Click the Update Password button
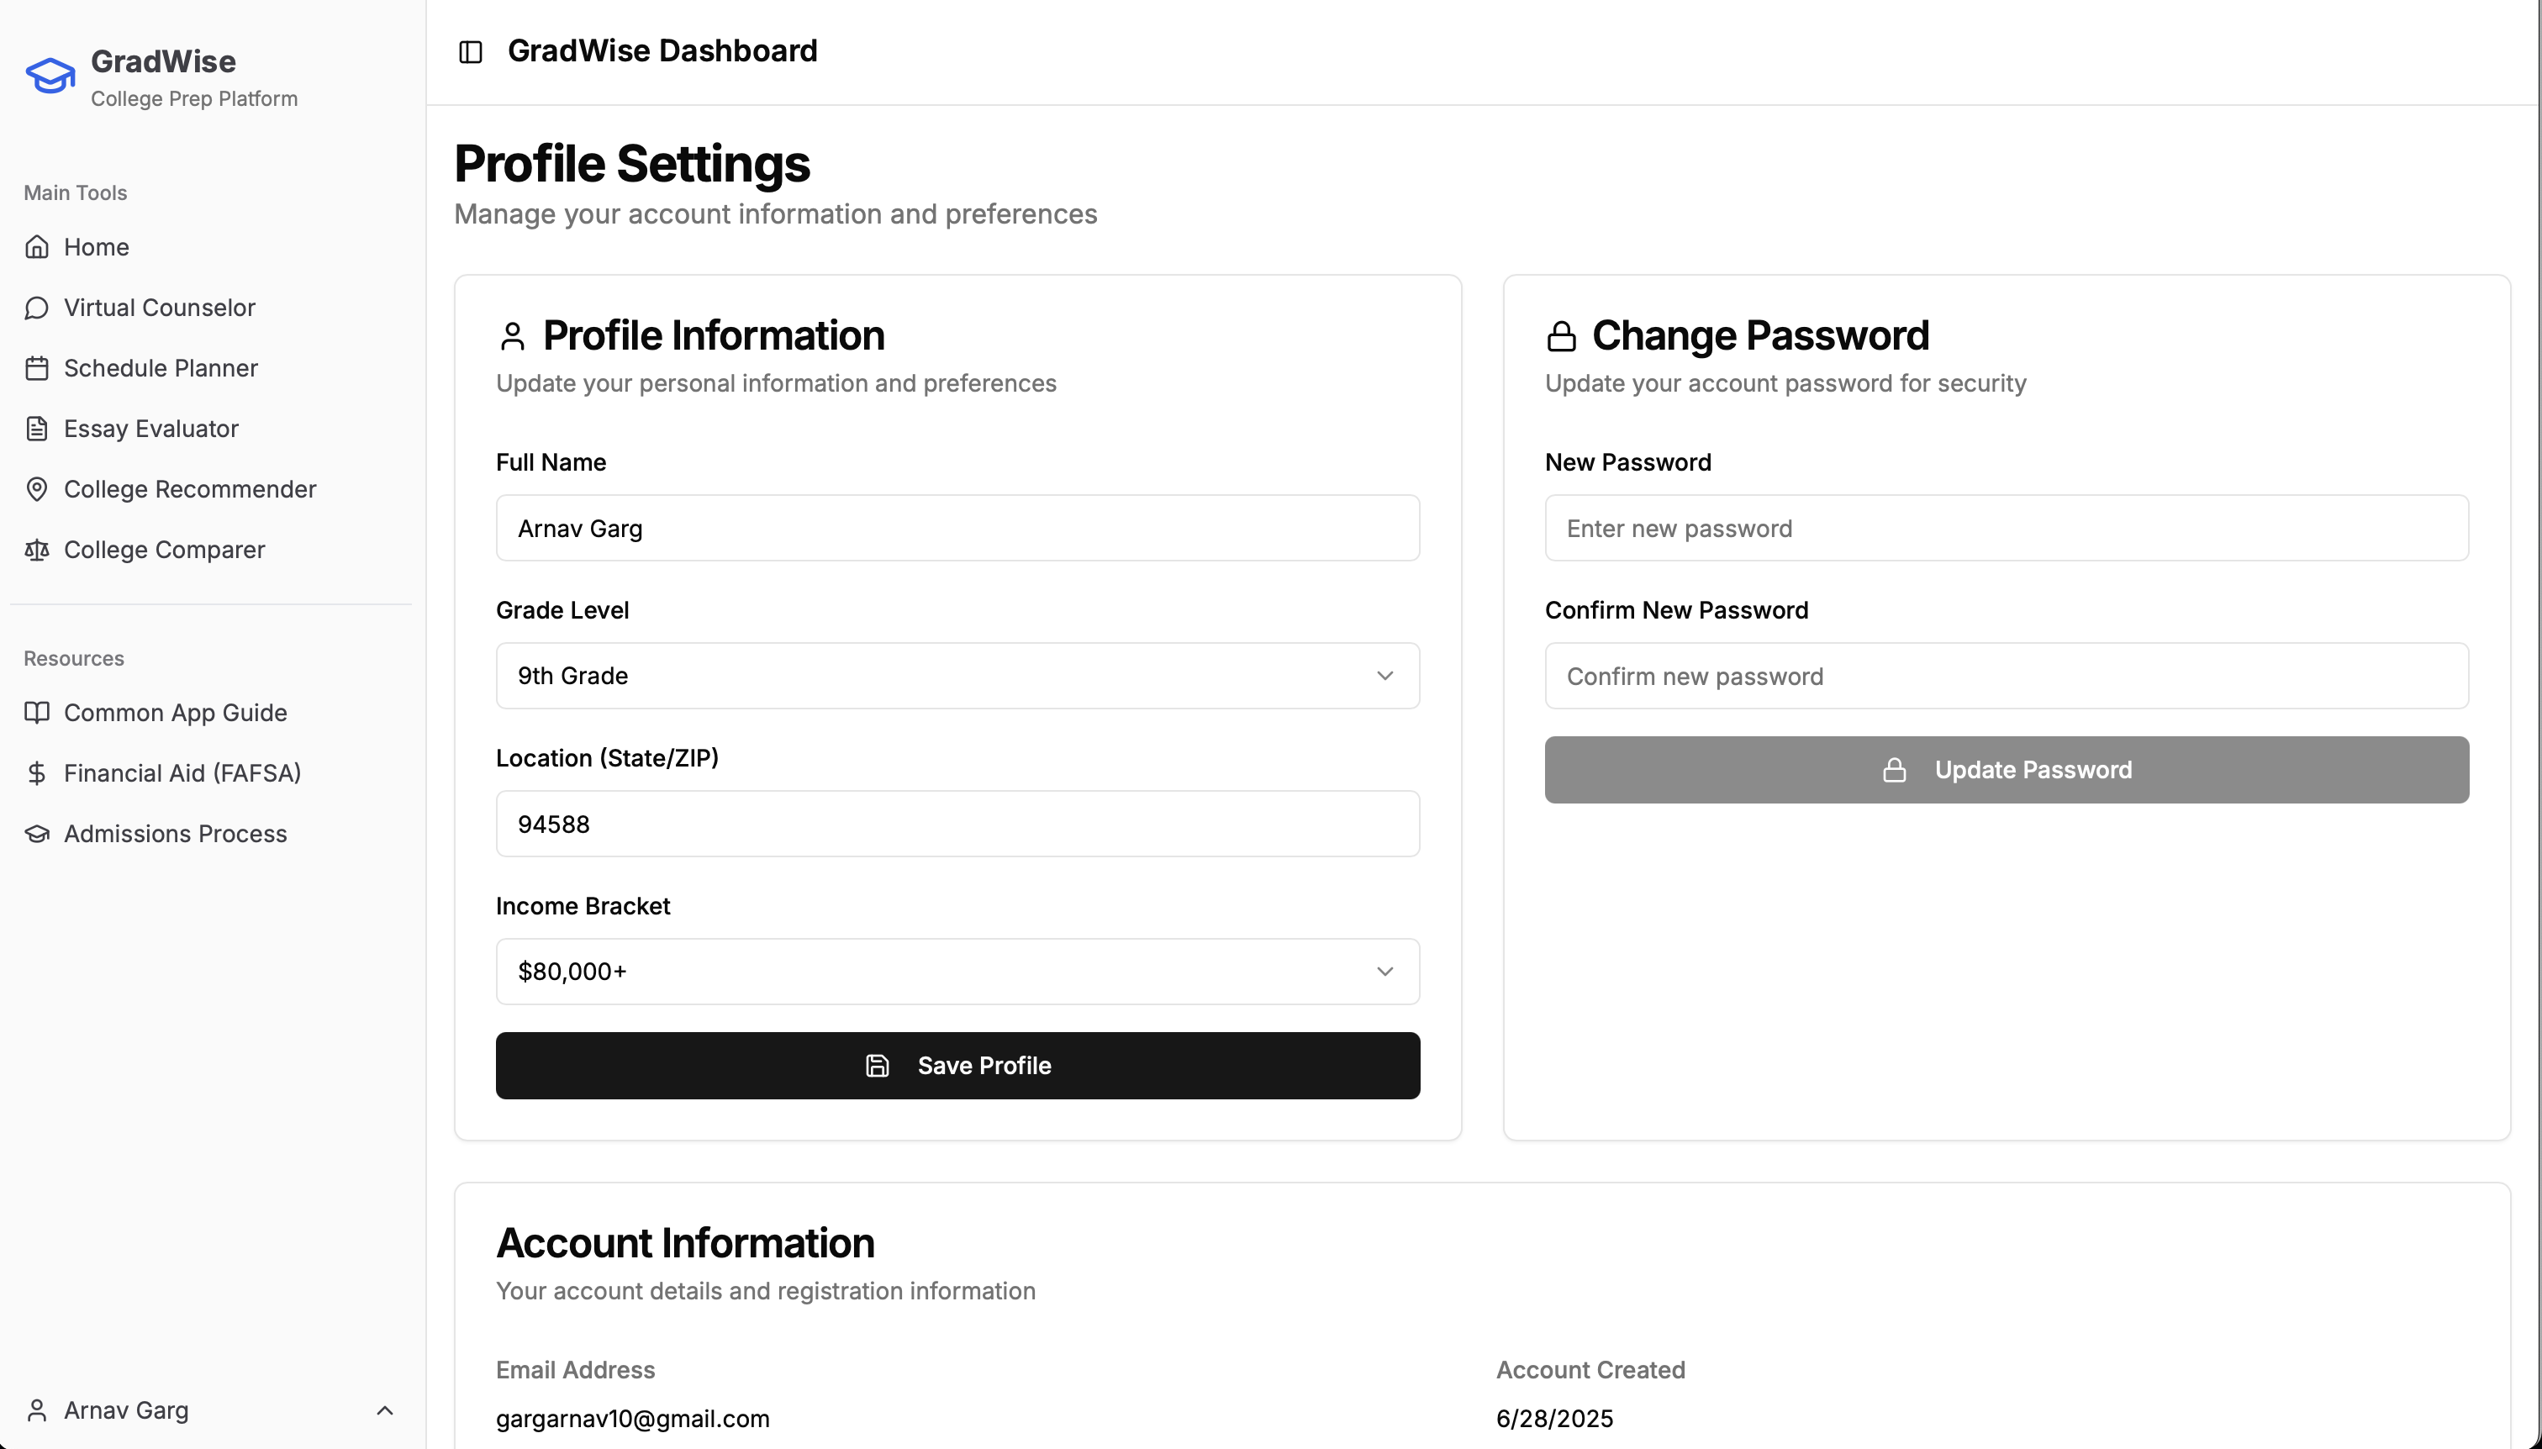Image resolution: width=2542 pixels, height=1449 pixels. 2006,770
